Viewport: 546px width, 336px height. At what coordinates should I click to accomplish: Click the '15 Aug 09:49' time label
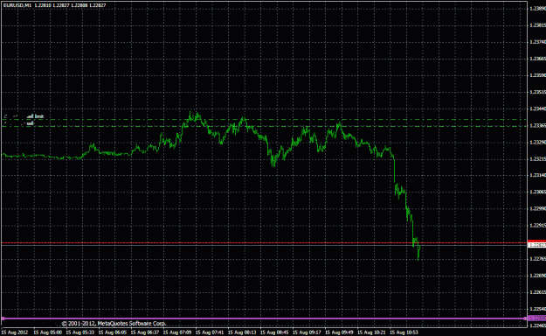click(339, 332)
